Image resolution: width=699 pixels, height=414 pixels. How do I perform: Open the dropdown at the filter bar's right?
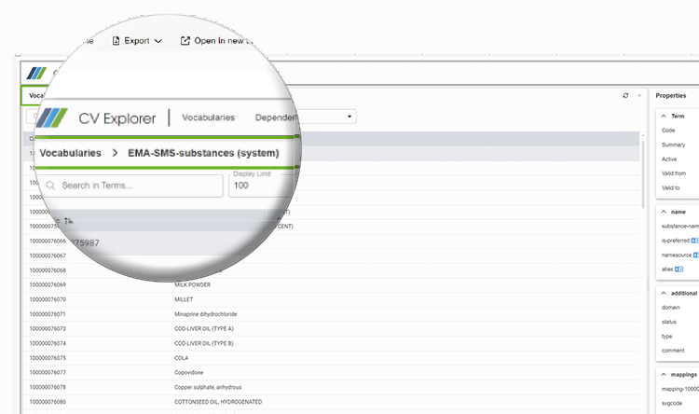[x=349, y=117]
